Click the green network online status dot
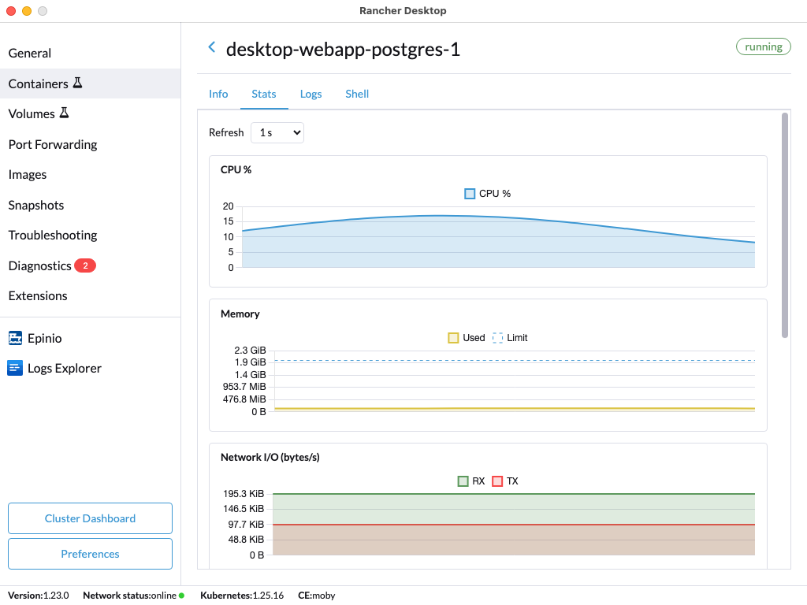 pyautogui.click(x=182, y=596)
